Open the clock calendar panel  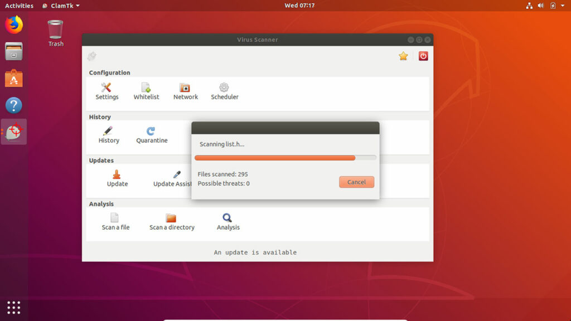coord(299,6)
